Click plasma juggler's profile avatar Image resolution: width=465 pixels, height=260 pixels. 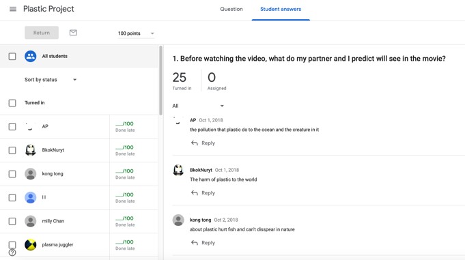point(31,244)
